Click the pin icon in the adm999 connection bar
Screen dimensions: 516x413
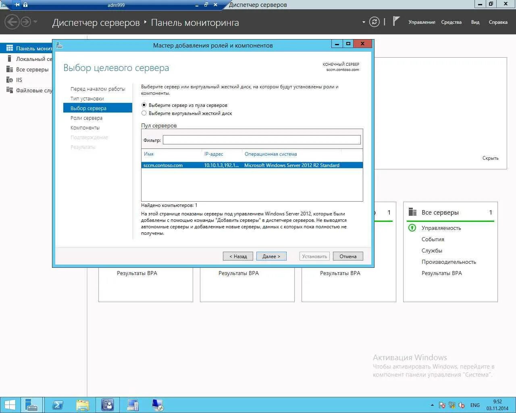click(x=17, y=5)
